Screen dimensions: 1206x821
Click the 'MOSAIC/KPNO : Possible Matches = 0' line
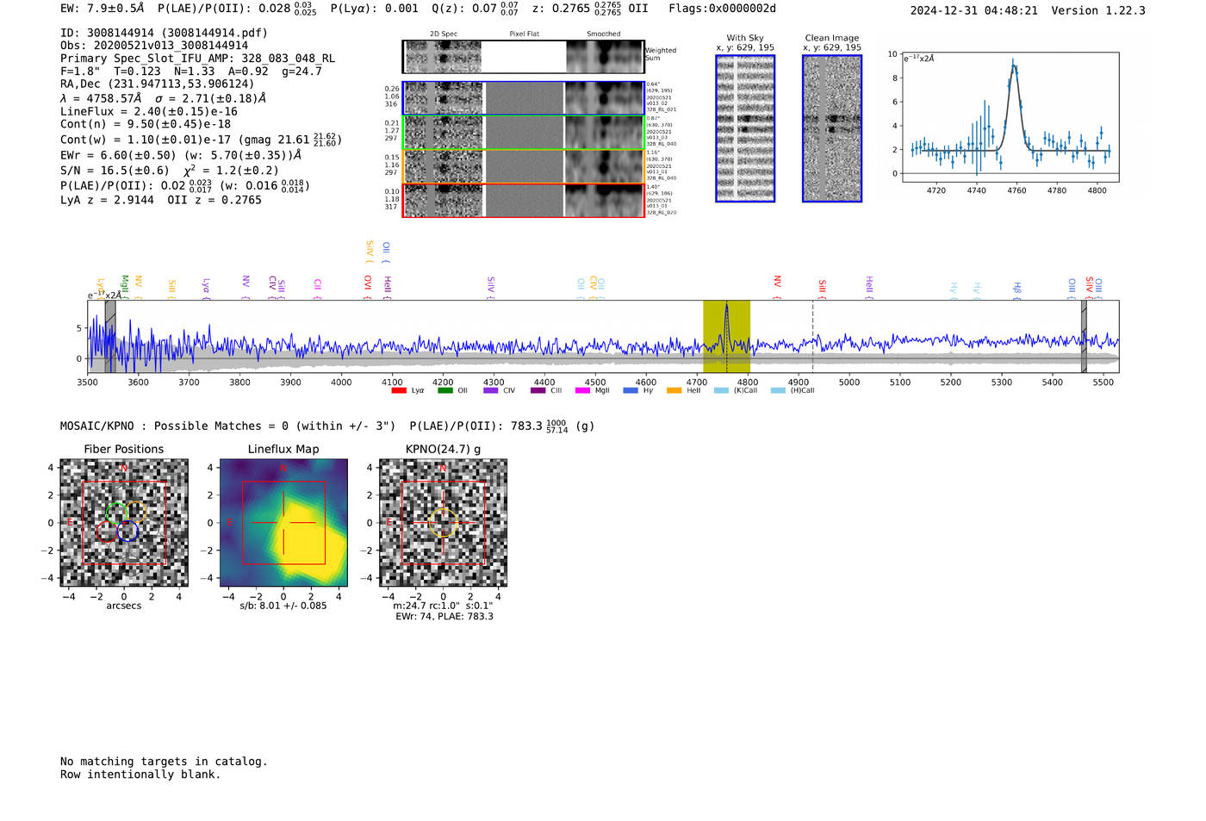pyautogui.click(x=227, y=426)
